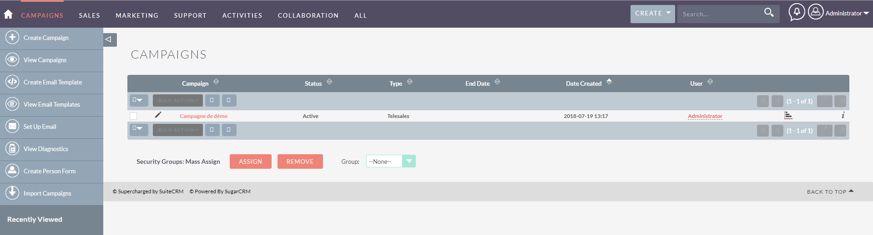This screenshot has width=873, height=235.
Task: Open the Campagne de démo link
Action: click(x=203, y=116)
